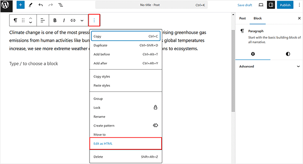The image size is (303, 164).
Task: Click the block Options three-dot button
Action: click(94, 20)
